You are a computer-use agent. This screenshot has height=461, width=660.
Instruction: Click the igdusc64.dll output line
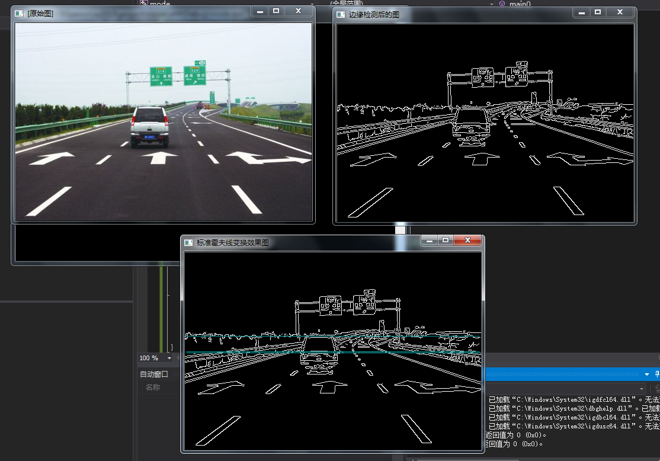(x=574, y=426)
